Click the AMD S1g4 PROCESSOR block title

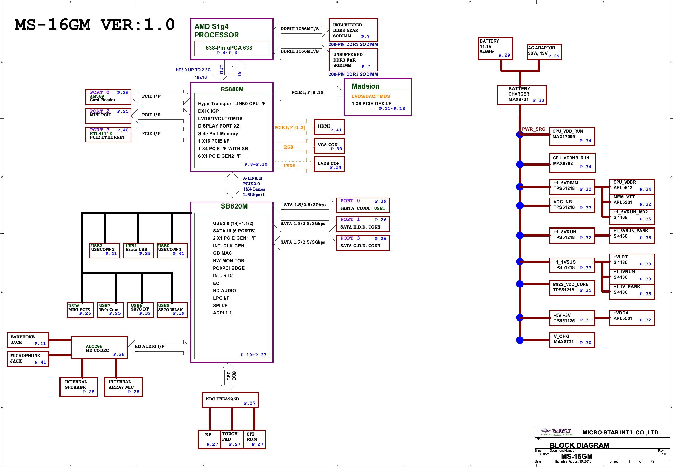pos(217,31)
